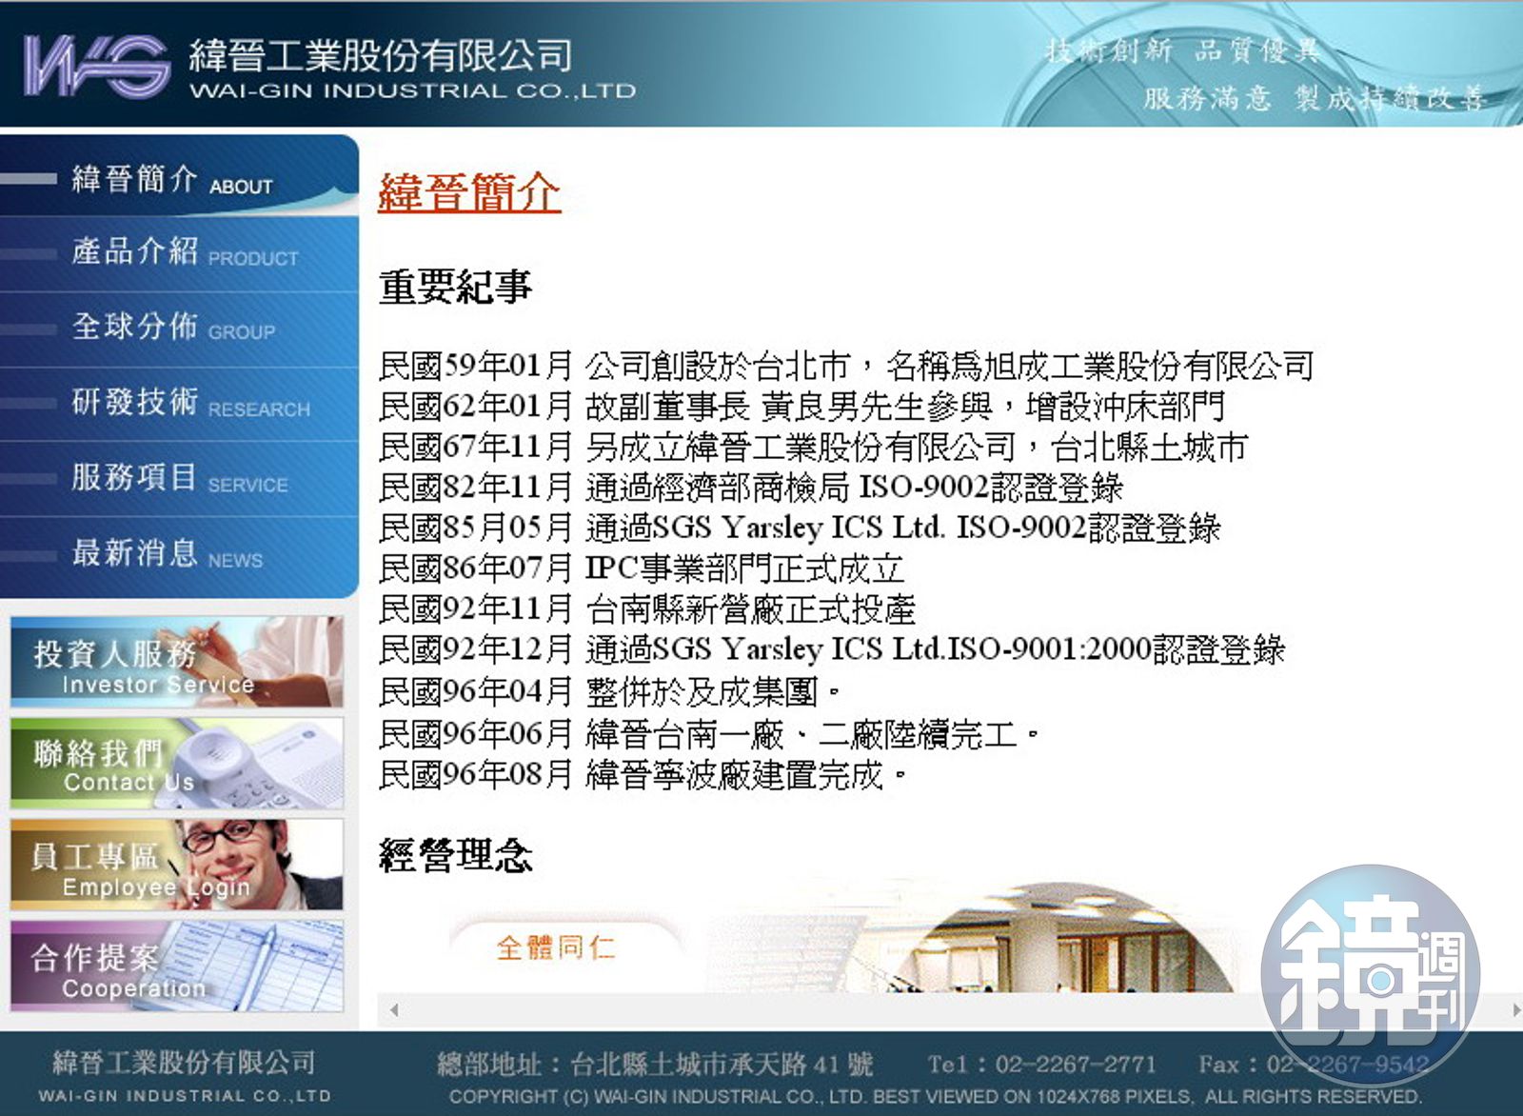Click the header company name text
The height and width of the screenshot is (1116, 1523).
click(x=381, y=55)
